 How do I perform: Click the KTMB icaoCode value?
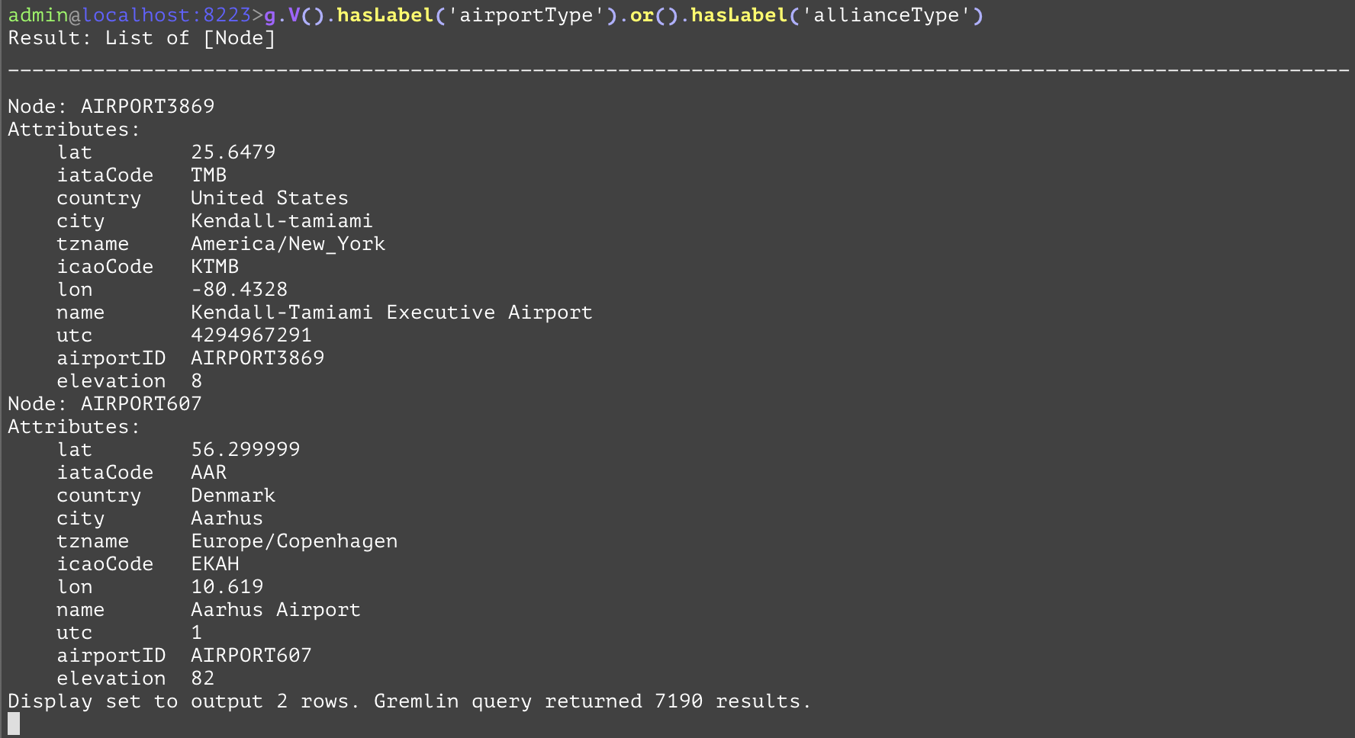click(x=214, y=266)
